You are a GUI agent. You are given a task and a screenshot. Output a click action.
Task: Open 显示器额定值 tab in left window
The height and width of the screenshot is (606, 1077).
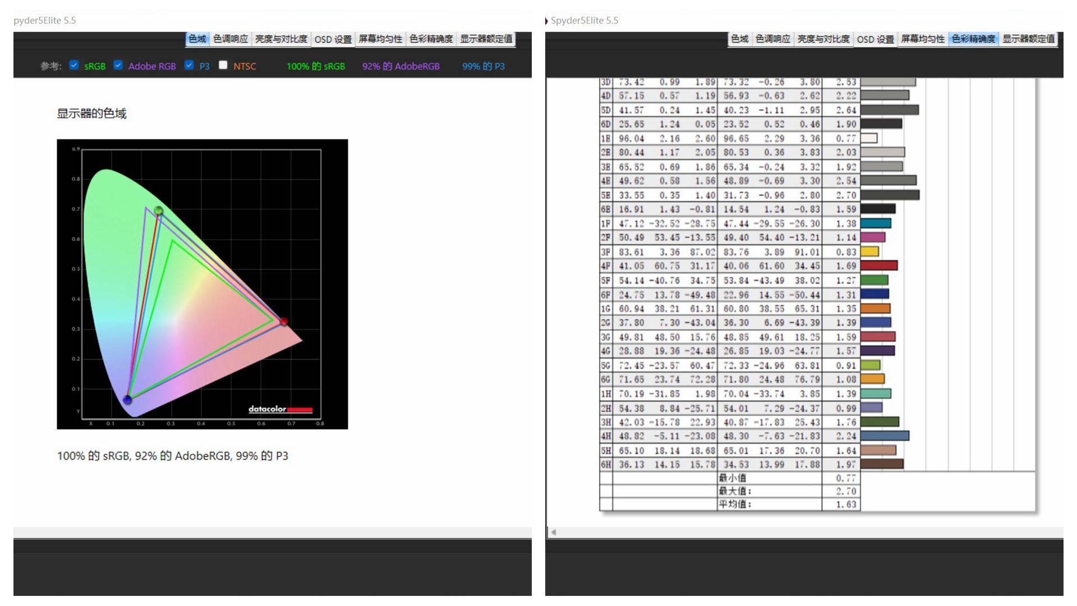point(486,39)
